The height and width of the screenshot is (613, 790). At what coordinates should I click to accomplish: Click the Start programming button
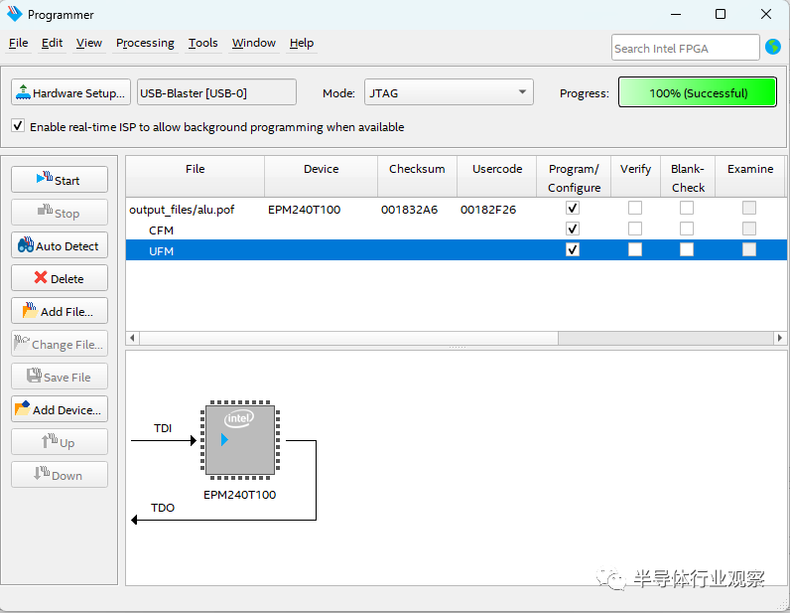tap(60, 180)
